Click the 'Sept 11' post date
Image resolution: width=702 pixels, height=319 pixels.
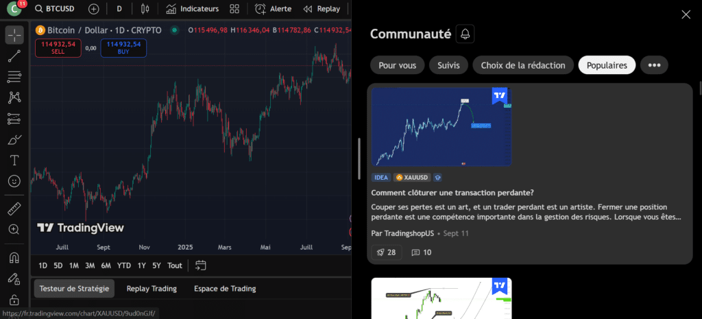tap(456, 233)
